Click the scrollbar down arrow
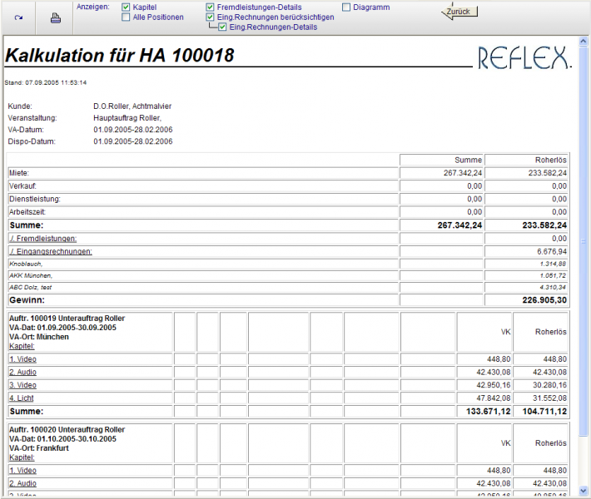The height and width of the screenshot is (499, 591). (584, 491)
